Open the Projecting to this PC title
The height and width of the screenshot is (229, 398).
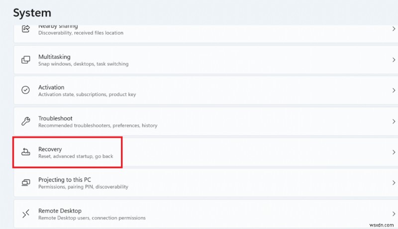click(65, 180)
